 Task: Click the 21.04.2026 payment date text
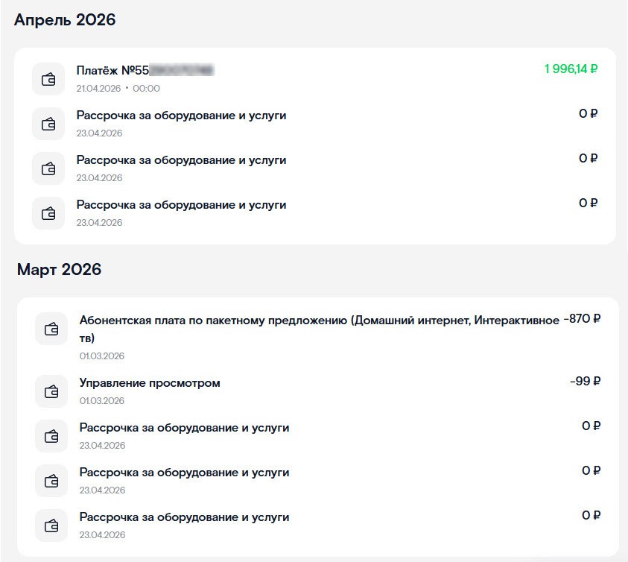tap(98, 89)
